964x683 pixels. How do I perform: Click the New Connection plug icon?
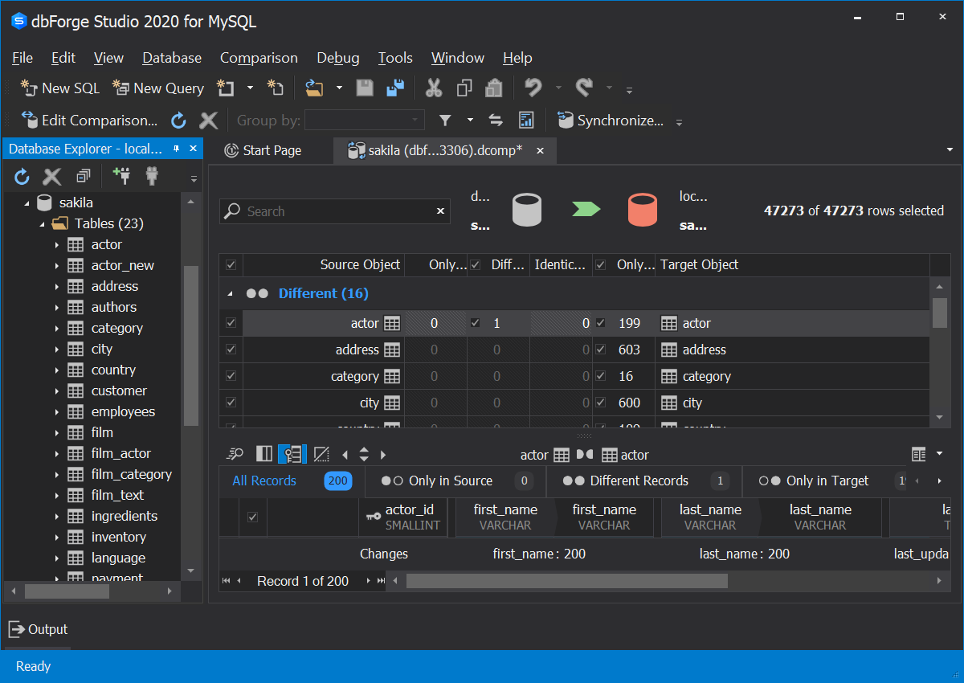point(121,176)
